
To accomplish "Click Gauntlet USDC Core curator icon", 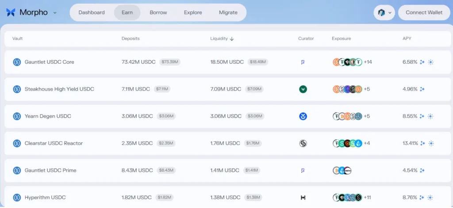I will [303, 62].
